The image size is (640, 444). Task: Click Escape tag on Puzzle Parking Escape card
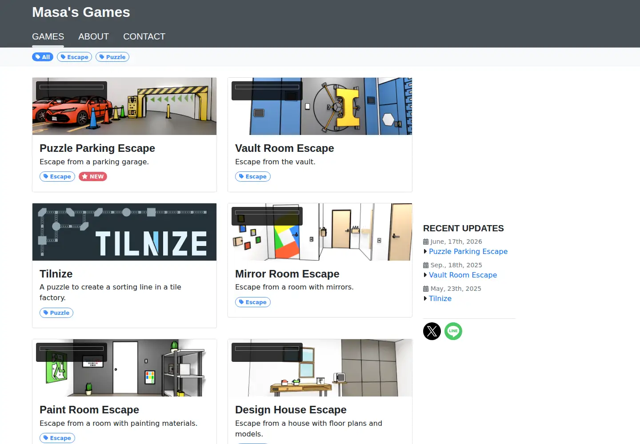(x=57, y=177)
